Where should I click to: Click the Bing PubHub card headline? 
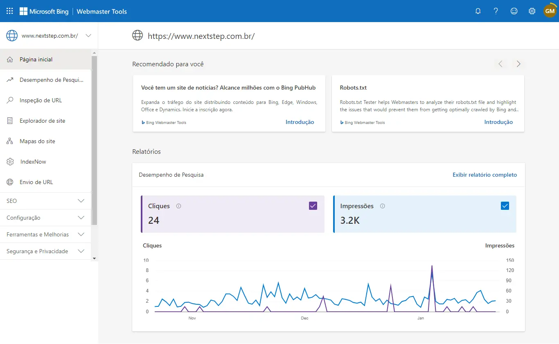click(228, 88)
